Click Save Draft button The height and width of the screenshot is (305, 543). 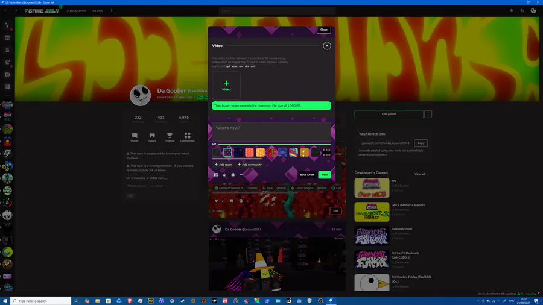pyautogui.click(x=307, y=175)
